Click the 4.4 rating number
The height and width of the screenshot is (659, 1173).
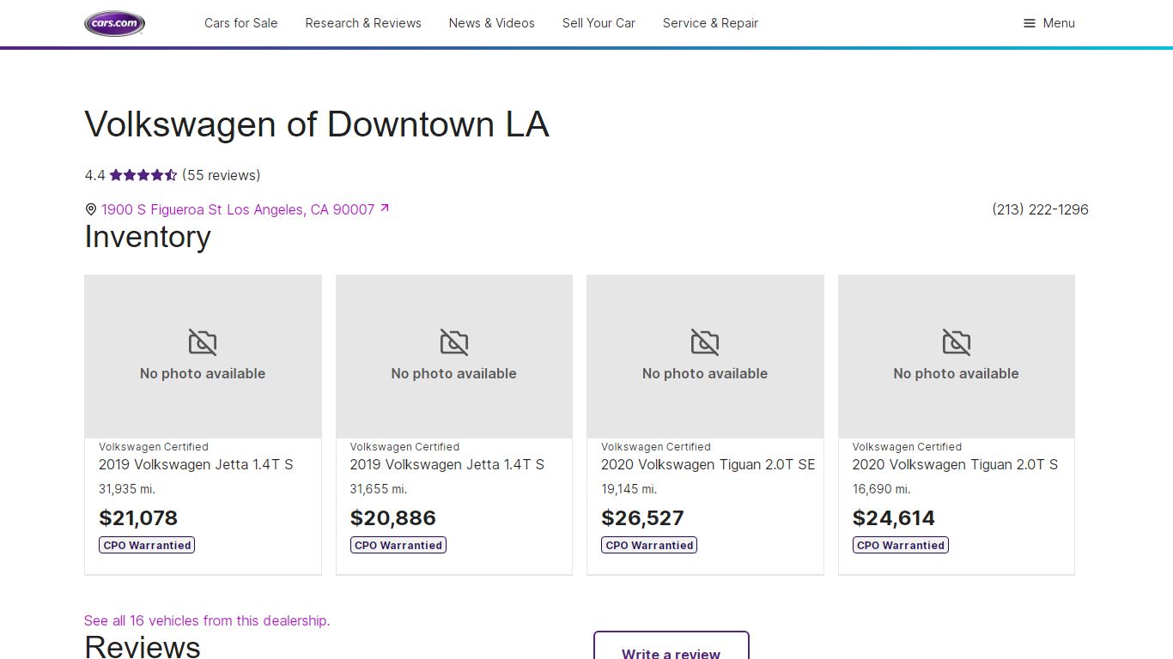[94, 175]
